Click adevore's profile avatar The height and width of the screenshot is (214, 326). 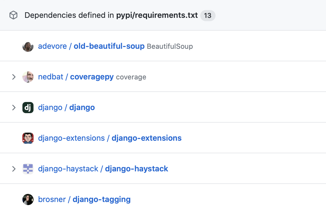(x=28, y=46)
